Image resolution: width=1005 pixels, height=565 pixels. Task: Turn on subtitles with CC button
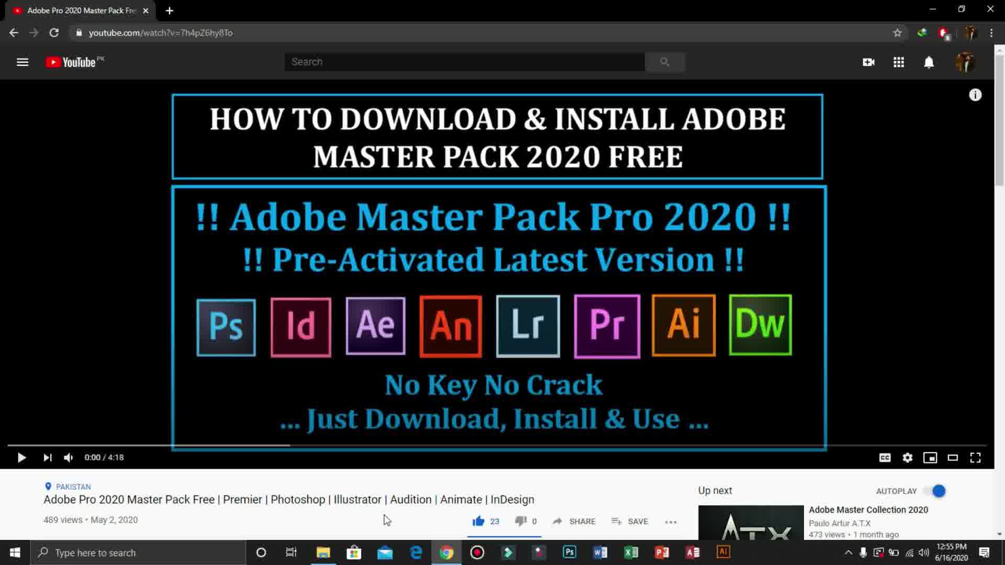885,458
